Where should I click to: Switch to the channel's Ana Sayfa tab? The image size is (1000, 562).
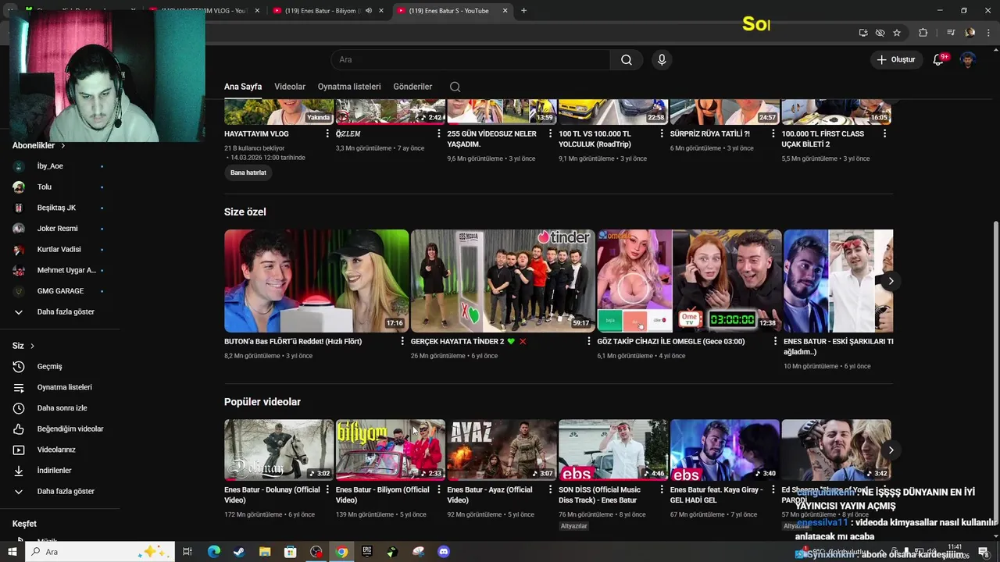point(243,87)
